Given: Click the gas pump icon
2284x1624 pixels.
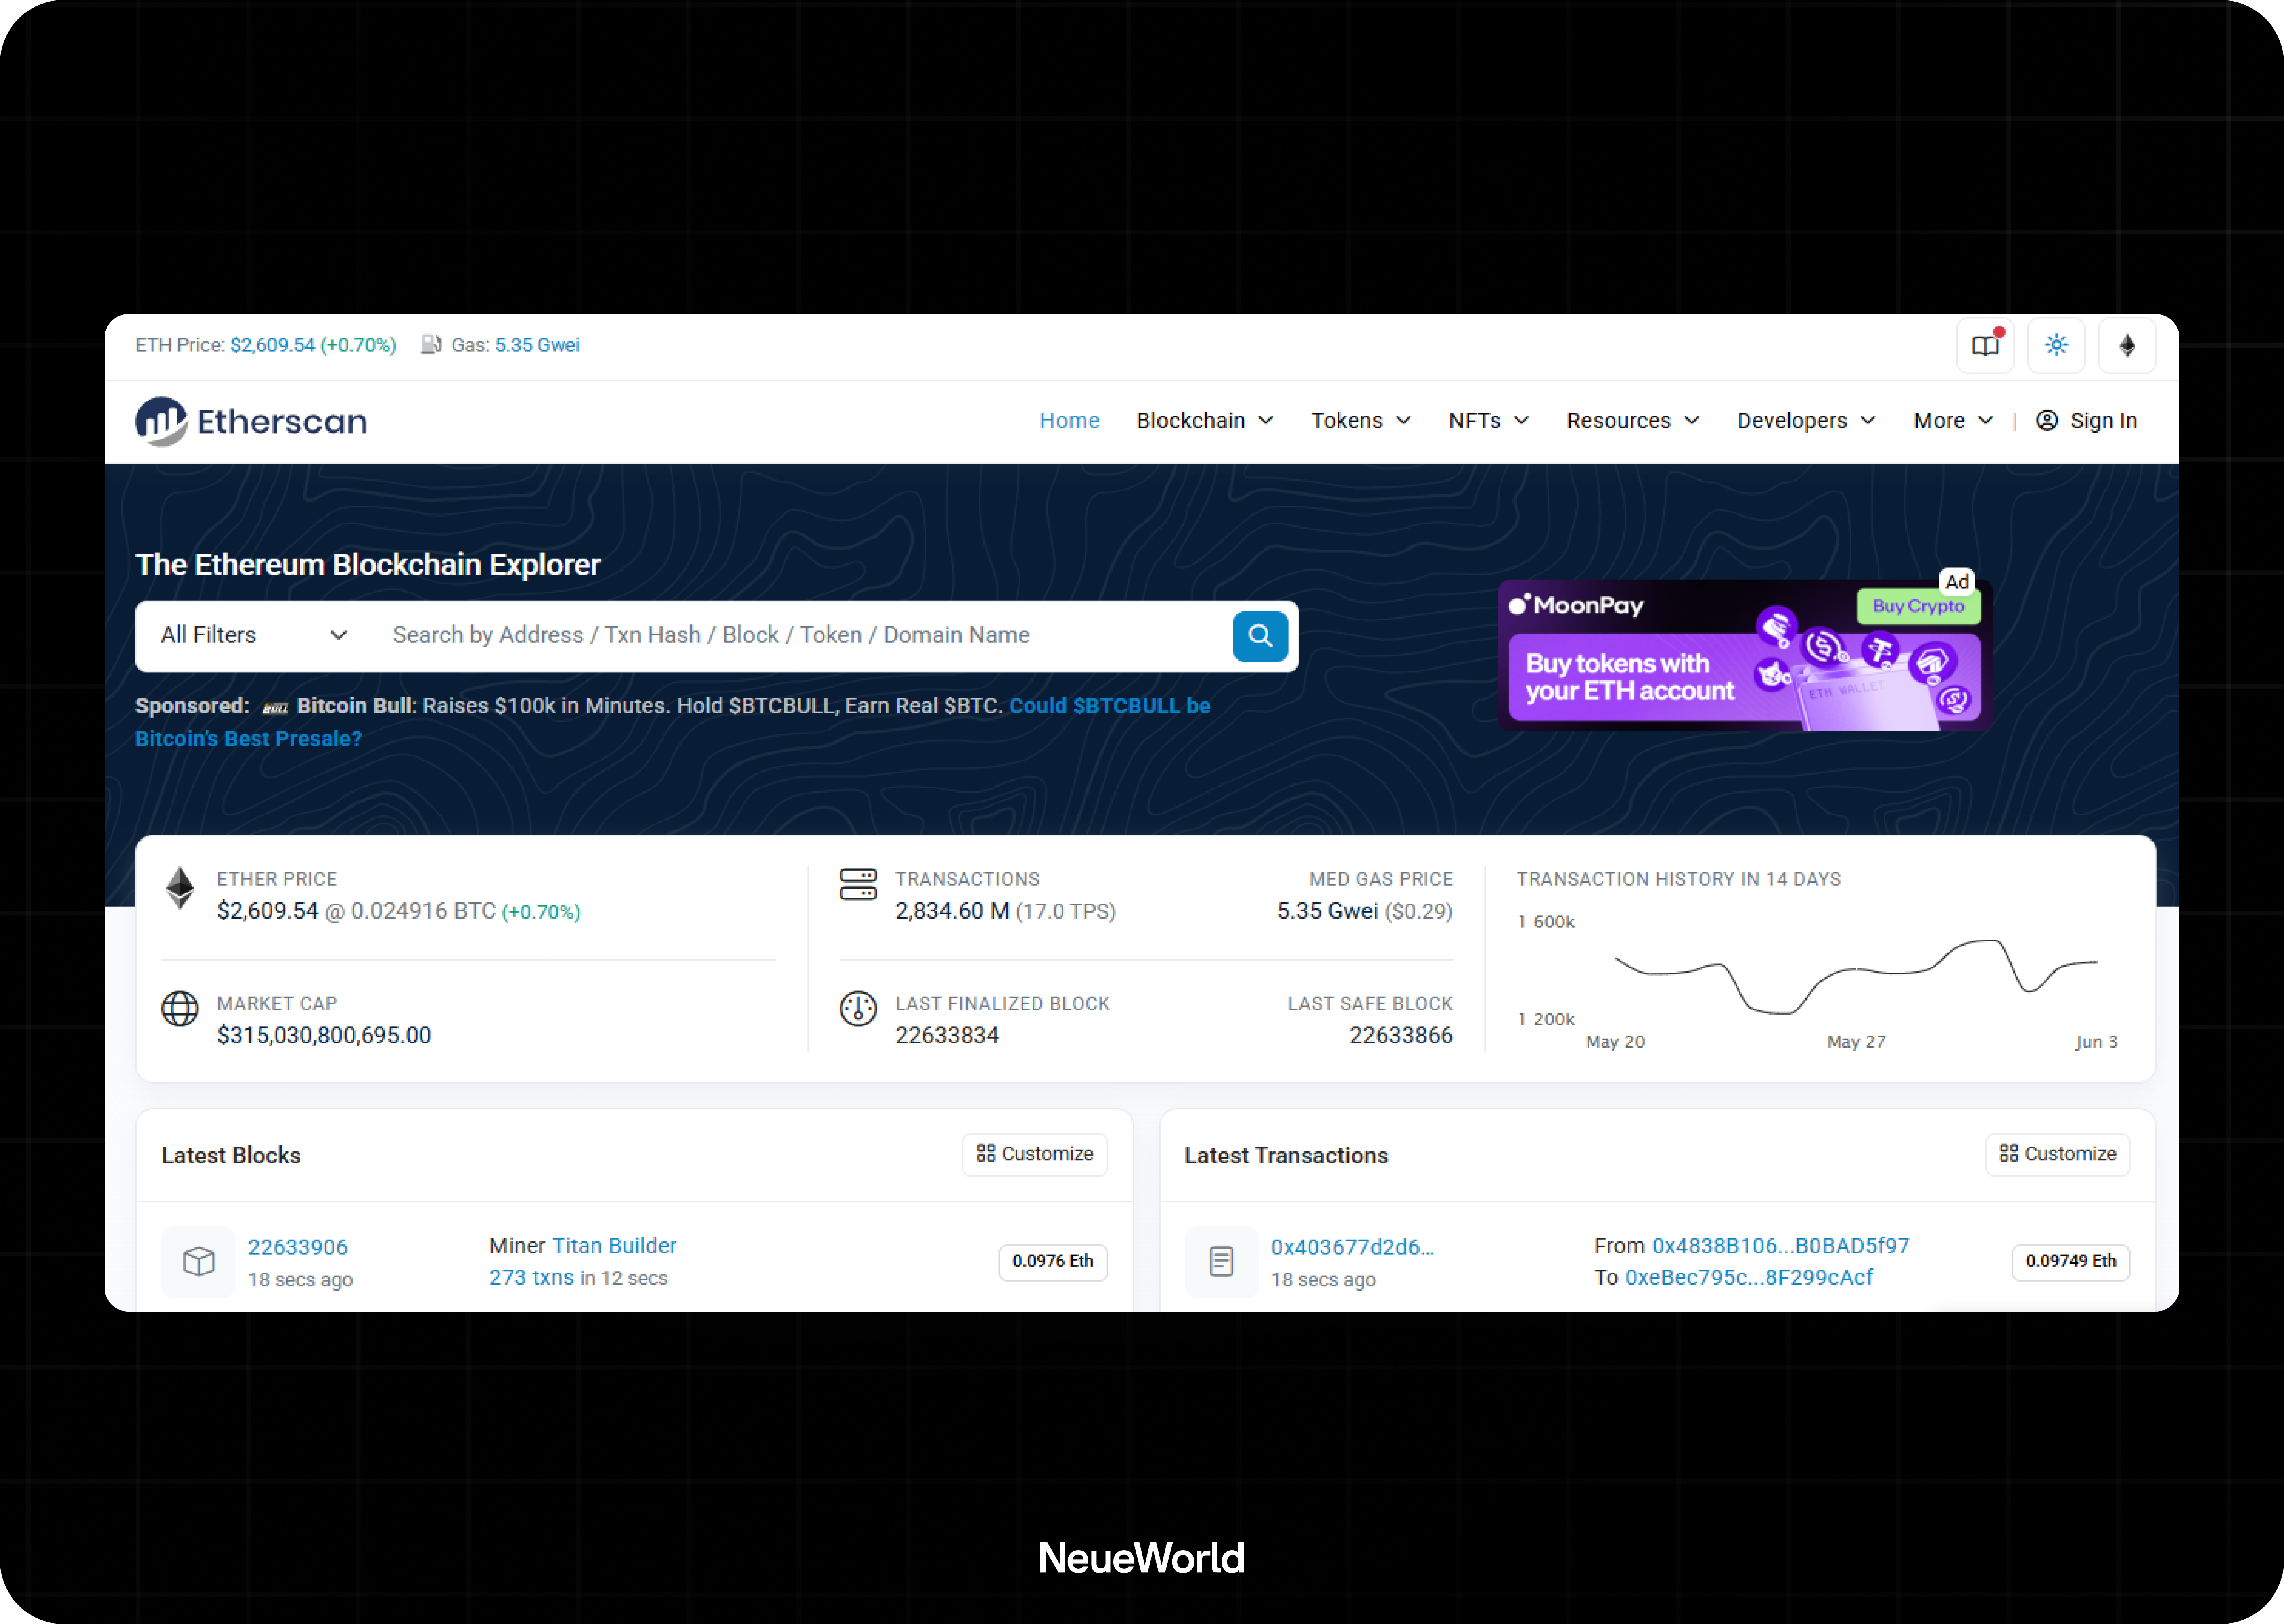Looking at the screenshot, I should pos(431,345).
